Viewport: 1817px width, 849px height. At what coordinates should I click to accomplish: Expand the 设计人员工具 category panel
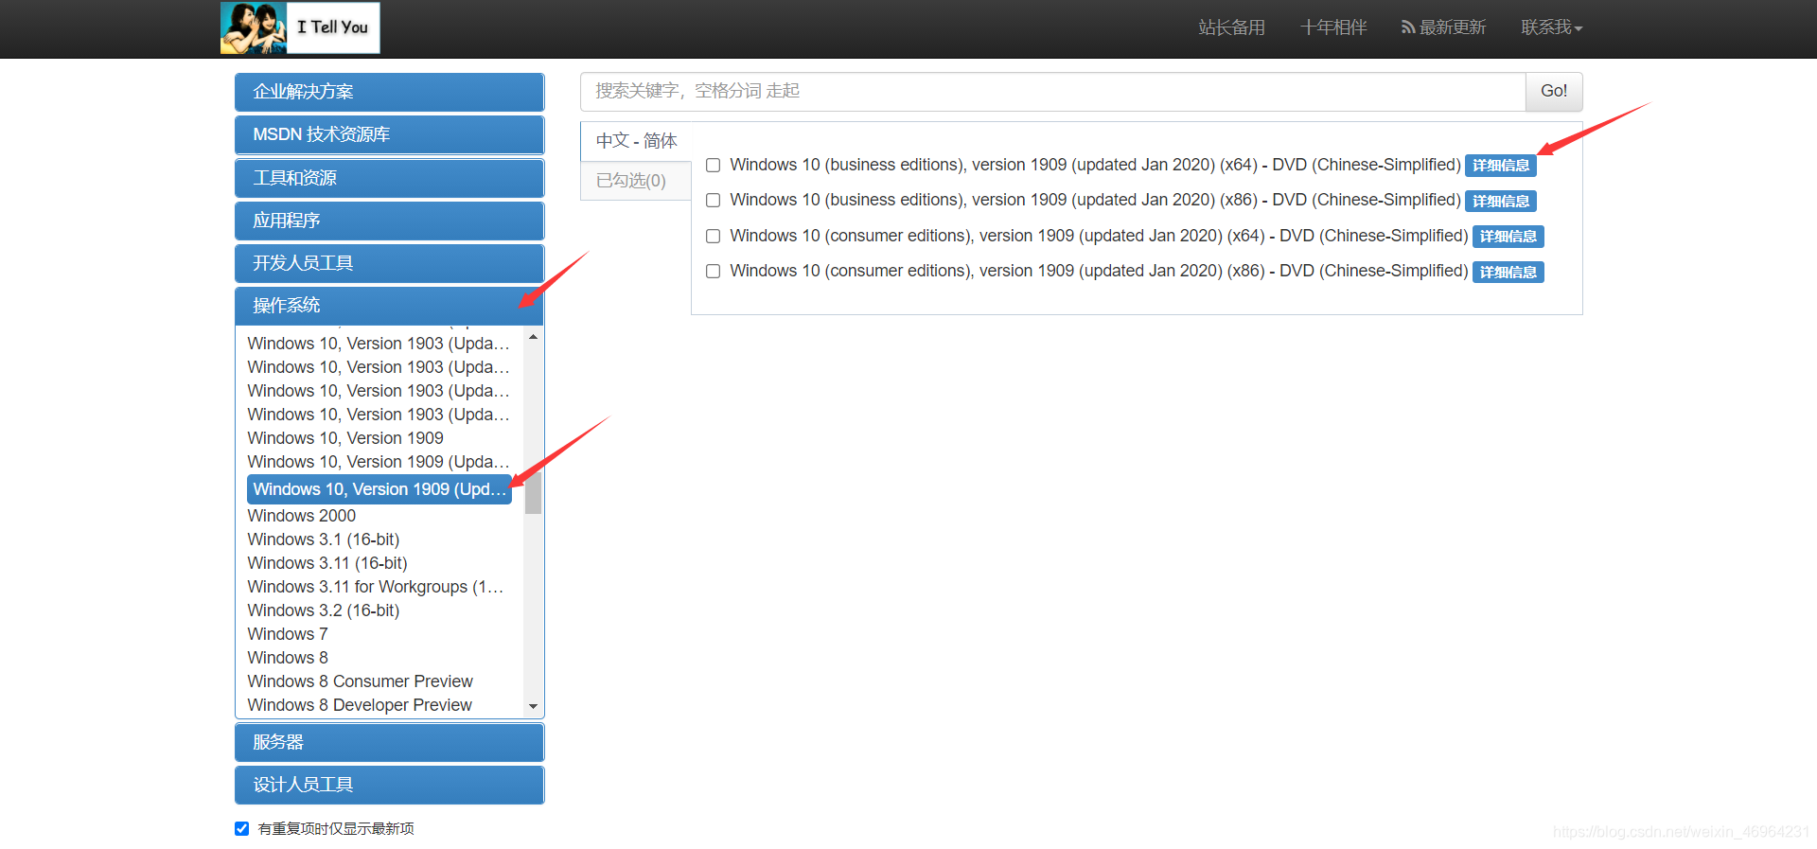pos(389,785)
